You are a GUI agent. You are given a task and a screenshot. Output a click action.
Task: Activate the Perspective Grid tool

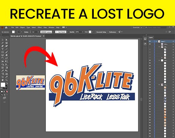coord(6,64)
